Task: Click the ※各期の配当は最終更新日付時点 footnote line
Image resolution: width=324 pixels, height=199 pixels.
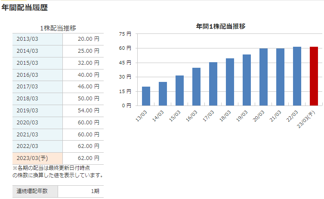Action: coord(51,168)
